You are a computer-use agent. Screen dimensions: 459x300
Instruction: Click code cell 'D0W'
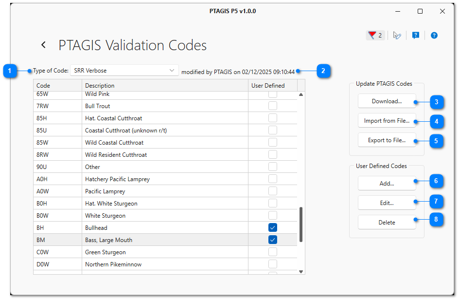coord(58,264)
